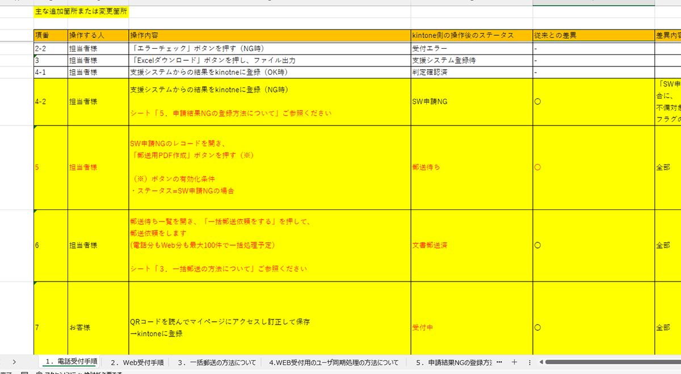Select the red ○ difference mark in row 5
Screen dimensions: 681x374
tap(594, 167)
